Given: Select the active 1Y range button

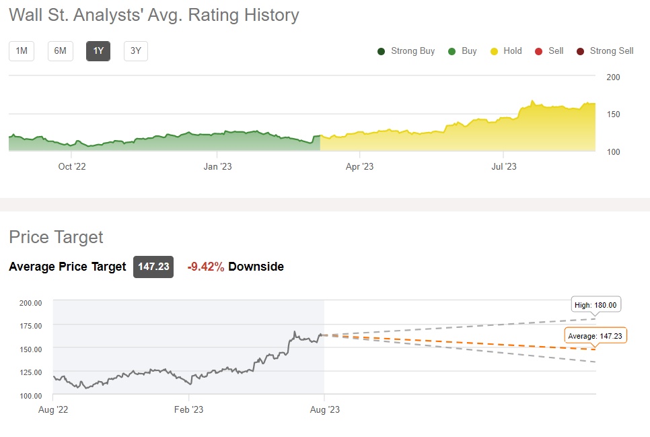Looking at the screenshot, I should pos(98,51).
